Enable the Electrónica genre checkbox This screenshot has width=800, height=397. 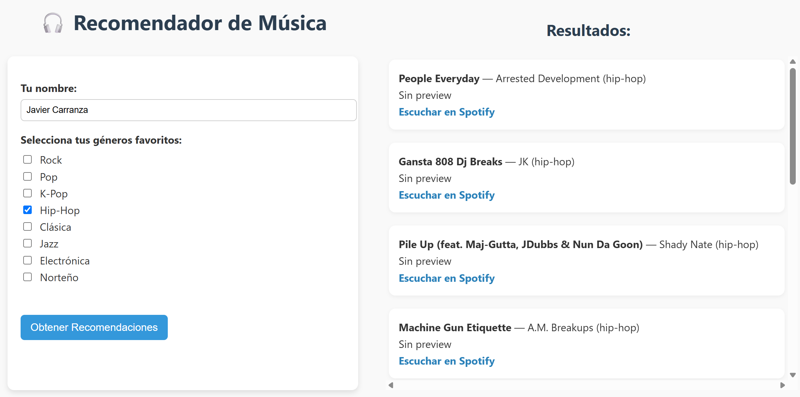pos(27,260)
